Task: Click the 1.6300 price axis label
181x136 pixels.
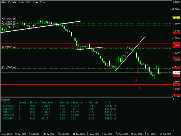Action: [x=176, y=89]
